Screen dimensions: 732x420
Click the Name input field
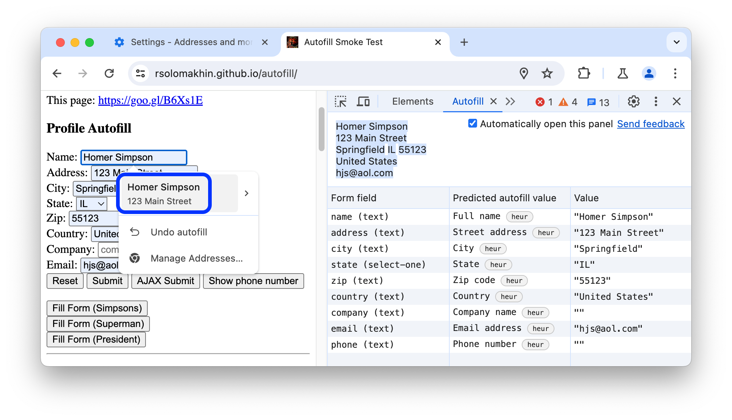click(x=134, y=157)
